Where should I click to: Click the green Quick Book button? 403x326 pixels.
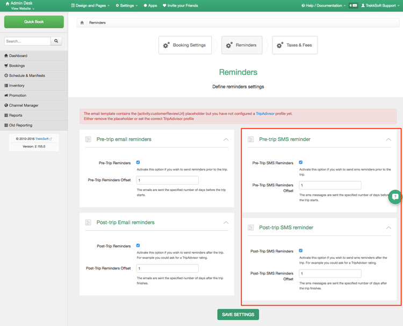coord(34,22)
